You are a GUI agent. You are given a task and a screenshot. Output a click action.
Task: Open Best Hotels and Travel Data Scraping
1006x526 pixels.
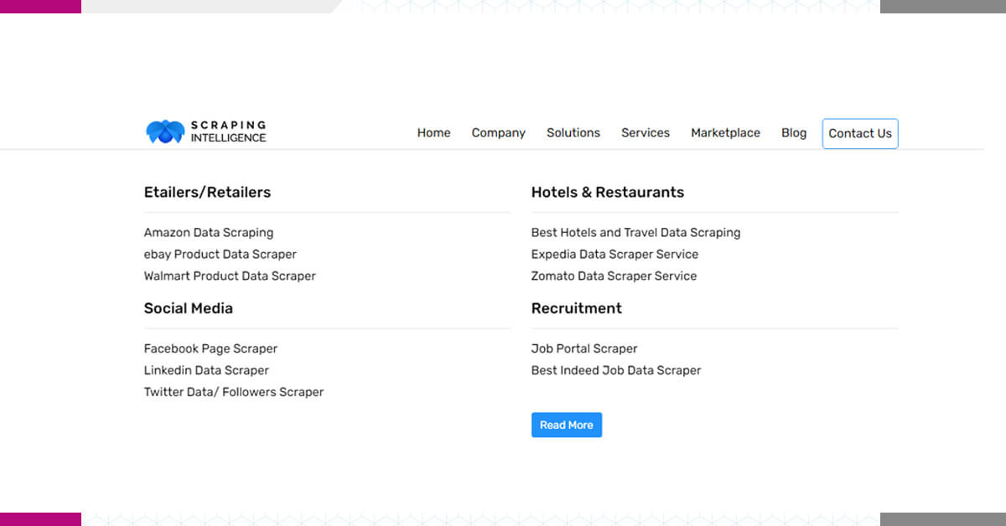pos(636,232)
